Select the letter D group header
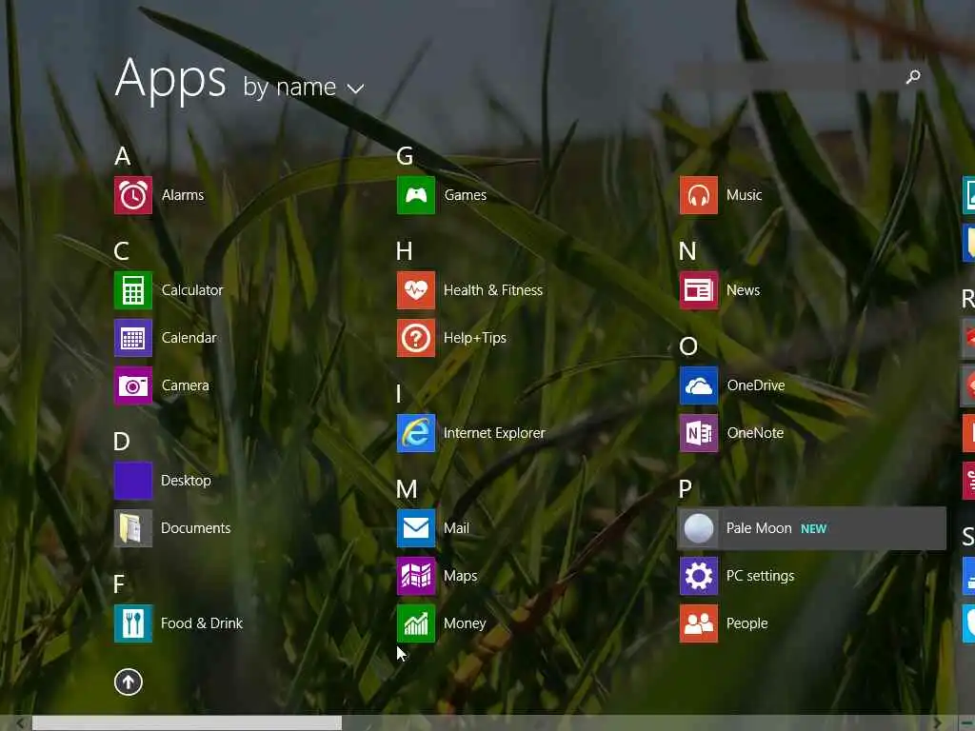 (x=122, y=442)
